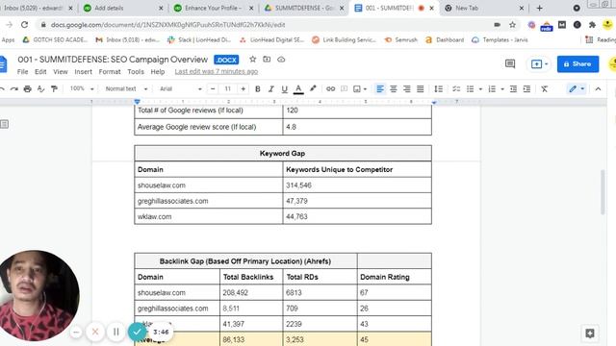Click the Move to folder icon
This screenshot has width=616, height=346.
click(267, 60)
